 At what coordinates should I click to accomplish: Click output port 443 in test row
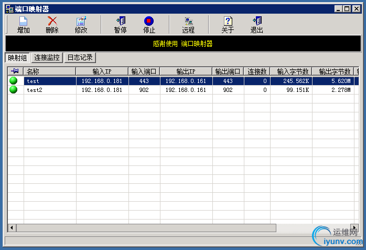tap(228, 81)
